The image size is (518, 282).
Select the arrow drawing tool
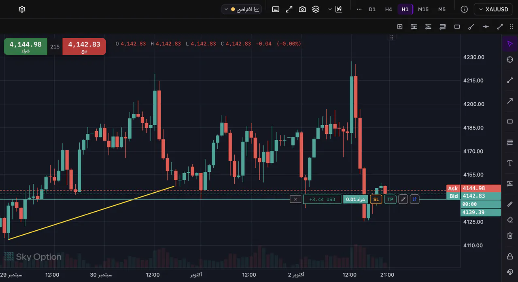510,101
